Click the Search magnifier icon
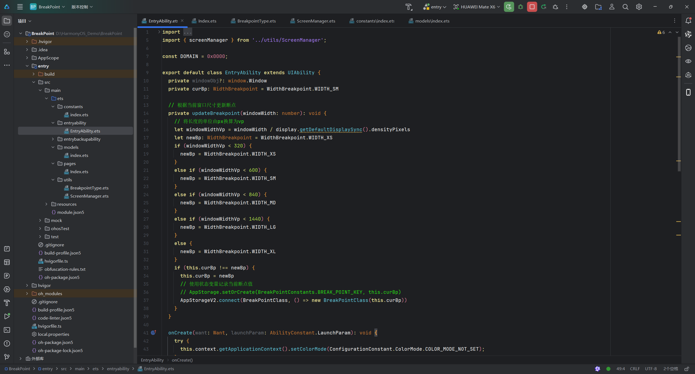 tap(625, 7)
